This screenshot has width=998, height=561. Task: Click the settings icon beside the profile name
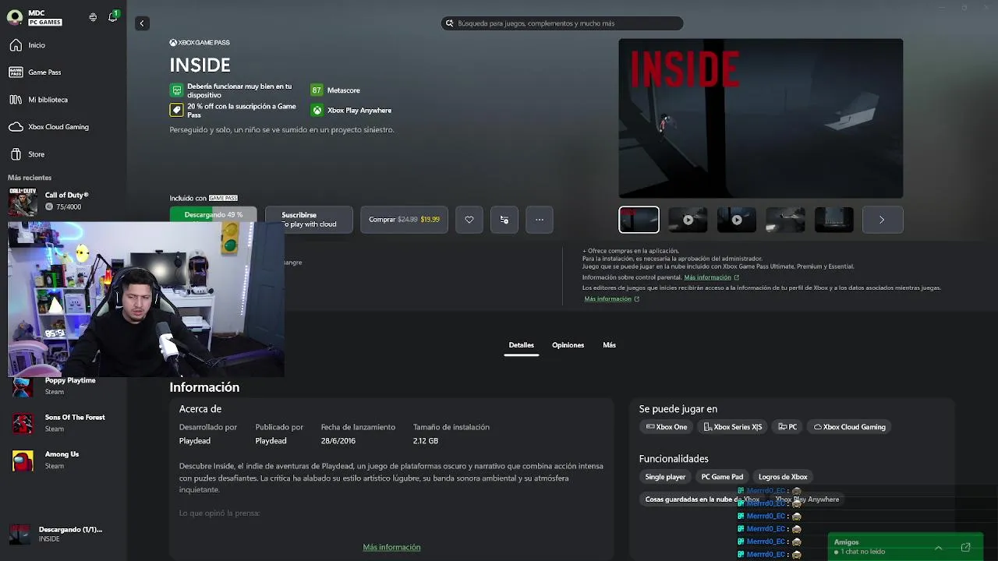point(93,17)
